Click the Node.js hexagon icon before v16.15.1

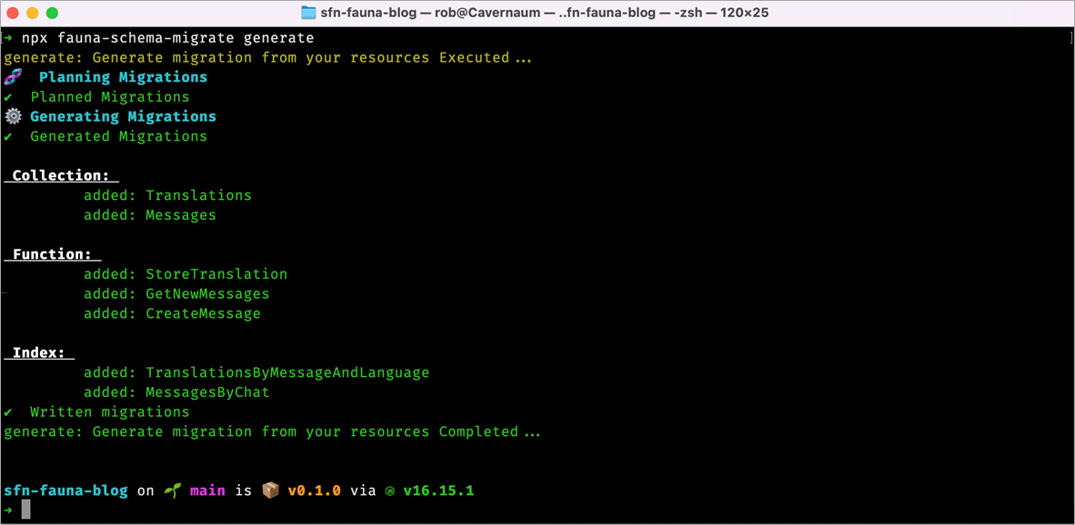point(389,491)
